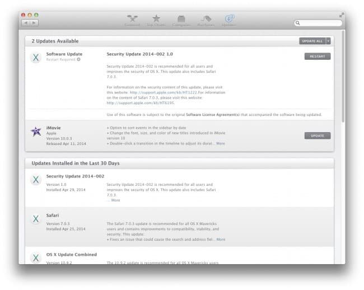This screenshot has height=290, width=364.
Task: Click the 'Security Update 2014-002 1.0' heading
Action: [140, 54]
